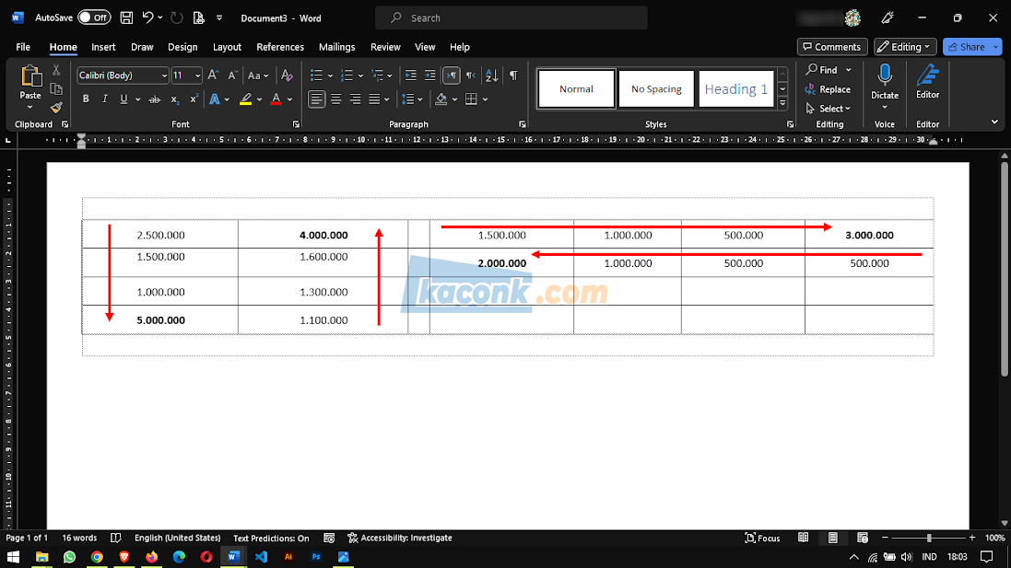Adjust the zoom slider handle

click(x=929, y=538)
